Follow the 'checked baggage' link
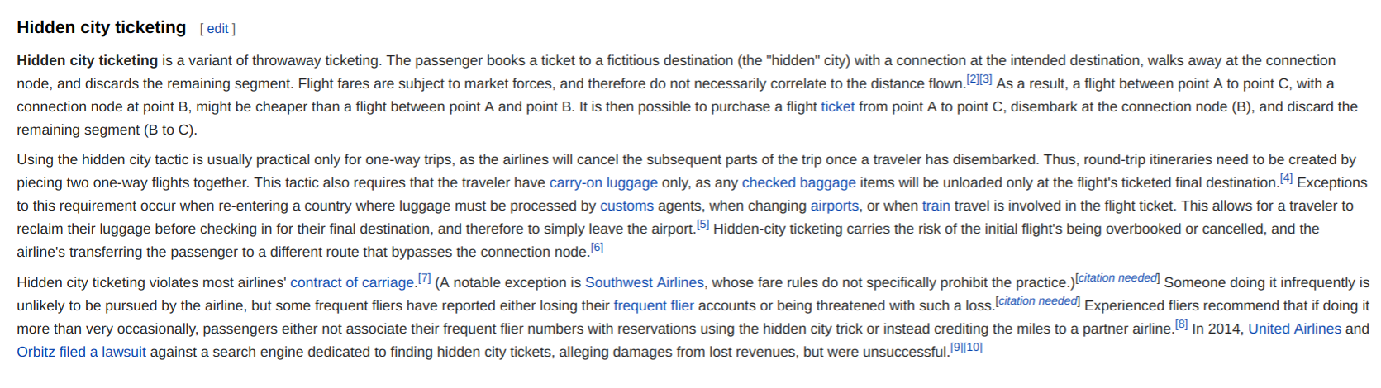Viewport: 1381px width, 388px height. point(798,182)
